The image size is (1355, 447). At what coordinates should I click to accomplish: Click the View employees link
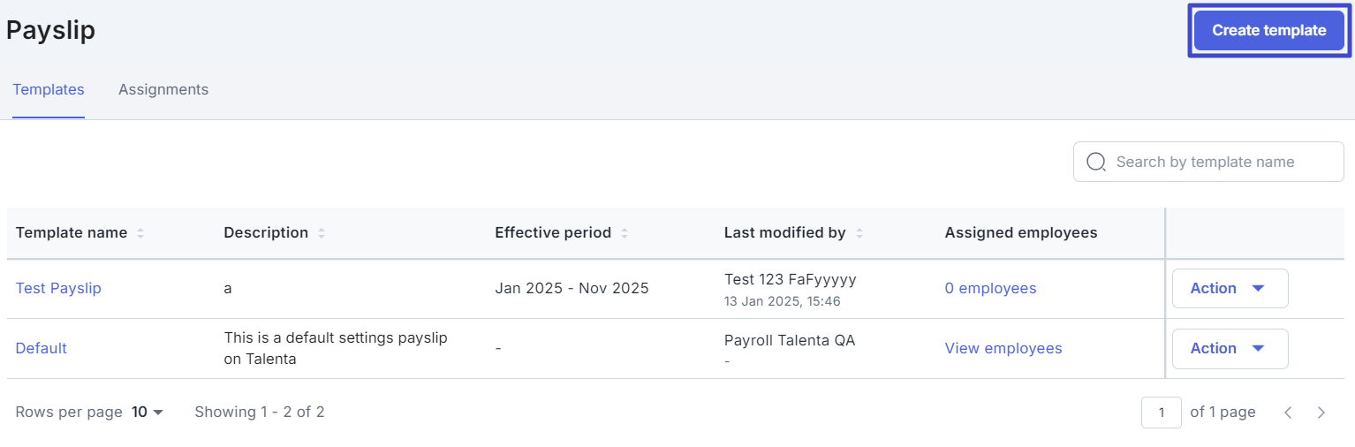click(x=1003, y=348)
